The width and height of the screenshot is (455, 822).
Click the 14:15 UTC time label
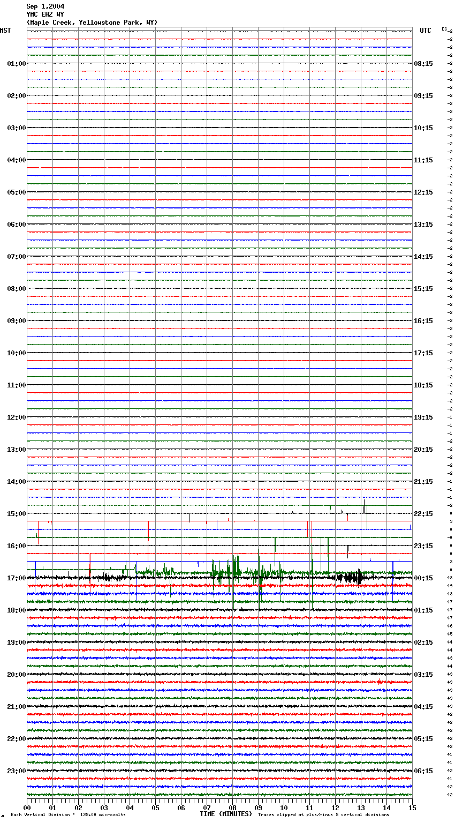coord(423,257)
